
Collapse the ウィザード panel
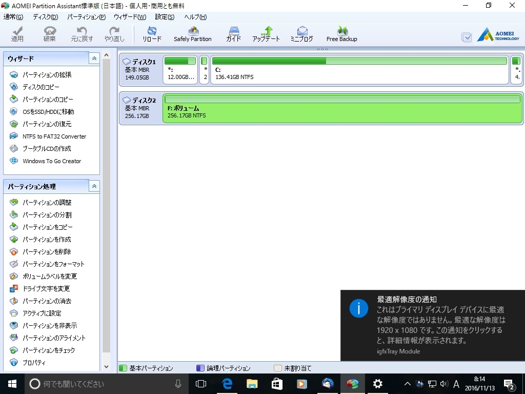[94, 58]
